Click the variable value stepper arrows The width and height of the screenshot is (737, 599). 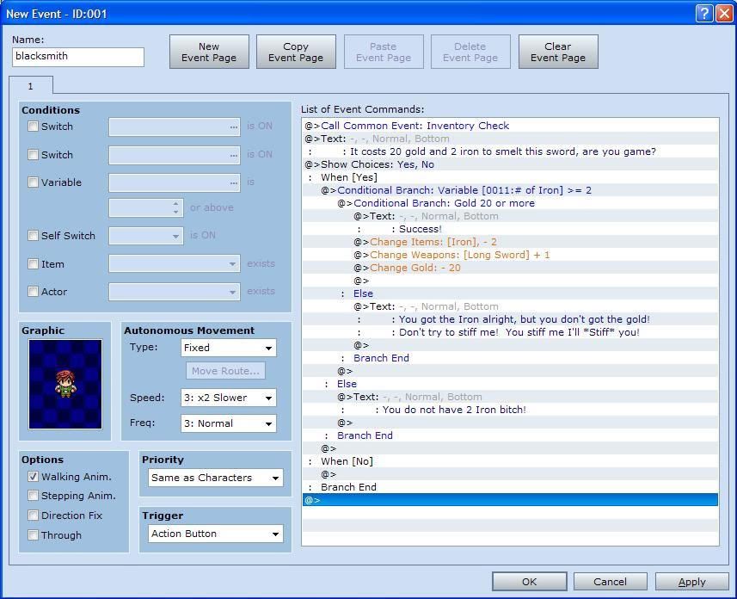coord(175,208)
